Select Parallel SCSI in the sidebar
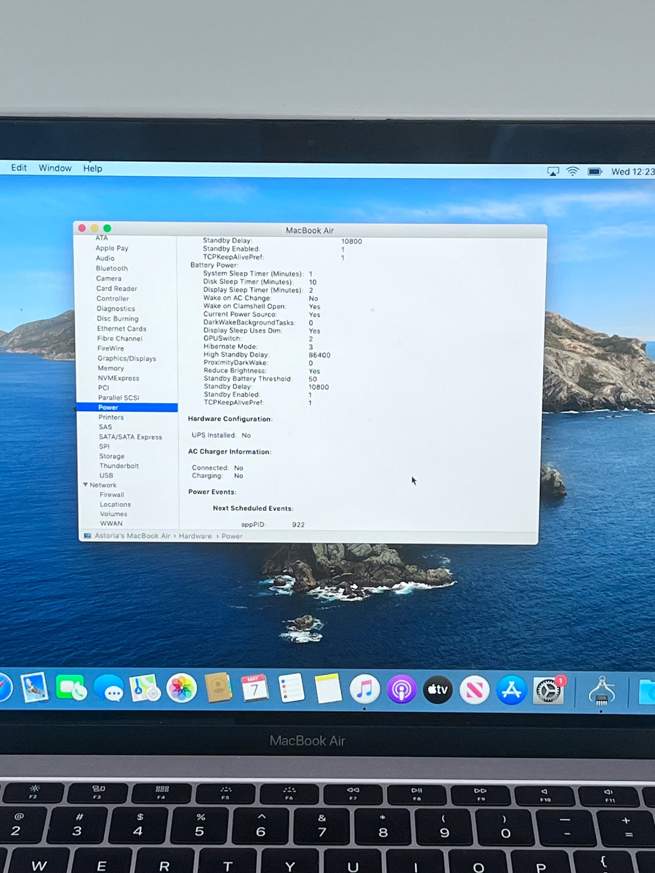The height and width of the screenshot is (873, 655). point(119,398)
